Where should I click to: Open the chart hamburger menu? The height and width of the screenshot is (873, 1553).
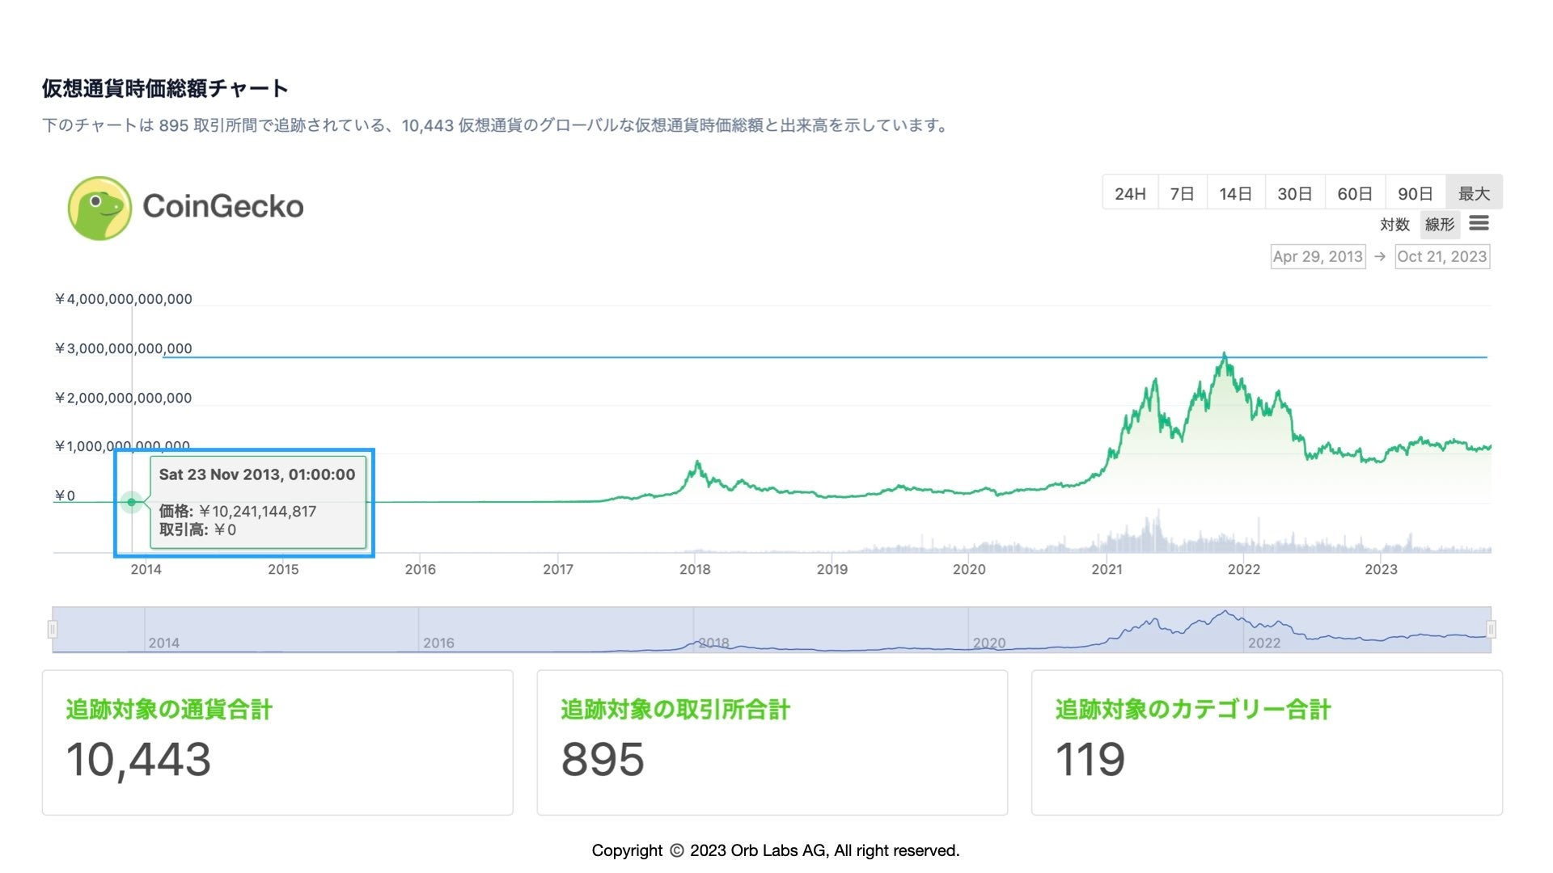[x=1479, y=224]
